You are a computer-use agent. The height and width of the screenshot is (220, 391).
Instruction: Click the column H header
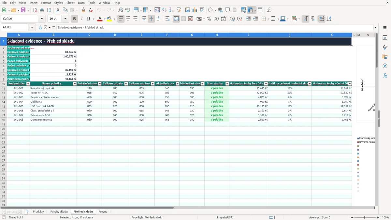217,35
